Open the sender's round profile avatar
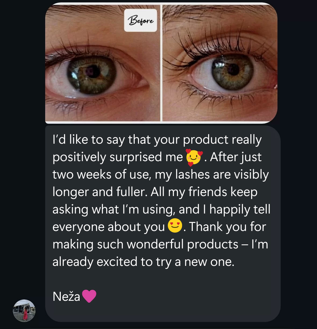 tap(24, 310)
